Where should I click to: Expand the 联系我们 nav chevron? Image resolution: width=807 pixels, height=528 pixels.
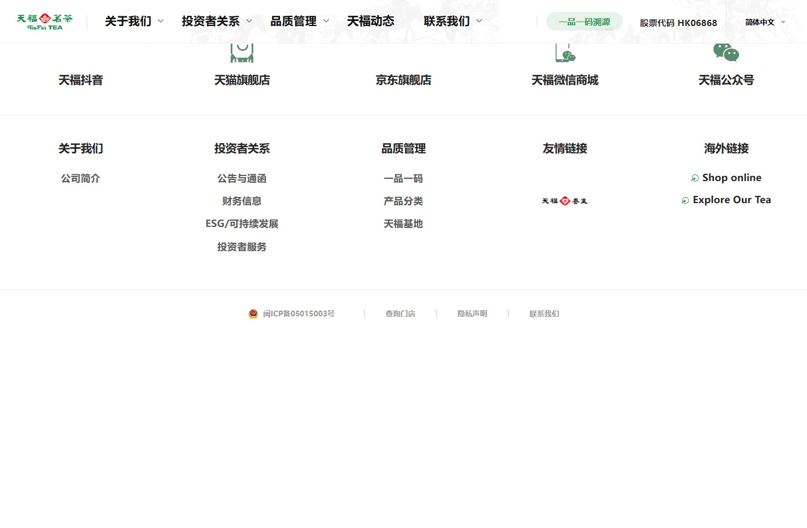(x=479, y=21)
